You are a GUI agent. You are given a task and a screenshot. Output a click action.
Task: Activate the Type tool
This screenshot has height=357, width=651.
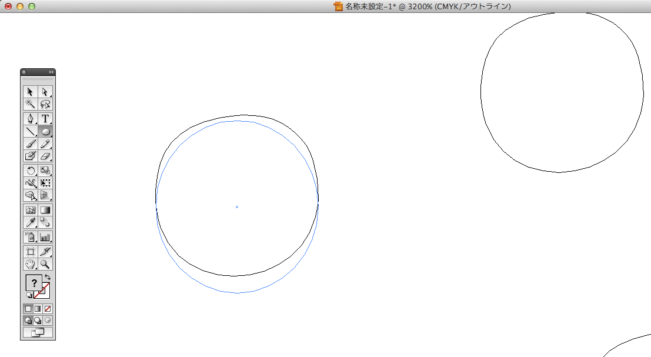45,118
